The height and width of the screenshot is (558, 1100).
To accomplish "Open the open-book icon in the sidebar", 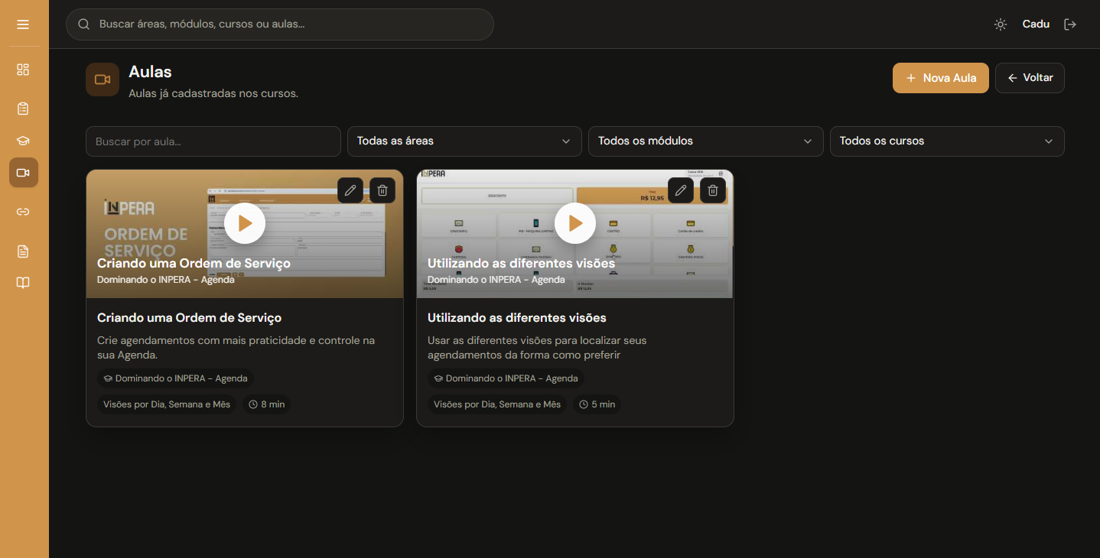I will pos(23,283).
